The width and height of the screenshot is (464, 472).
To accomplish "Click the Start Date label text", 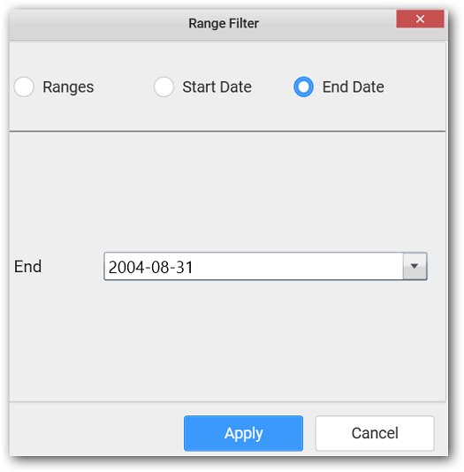I will (x=217, y=87).
